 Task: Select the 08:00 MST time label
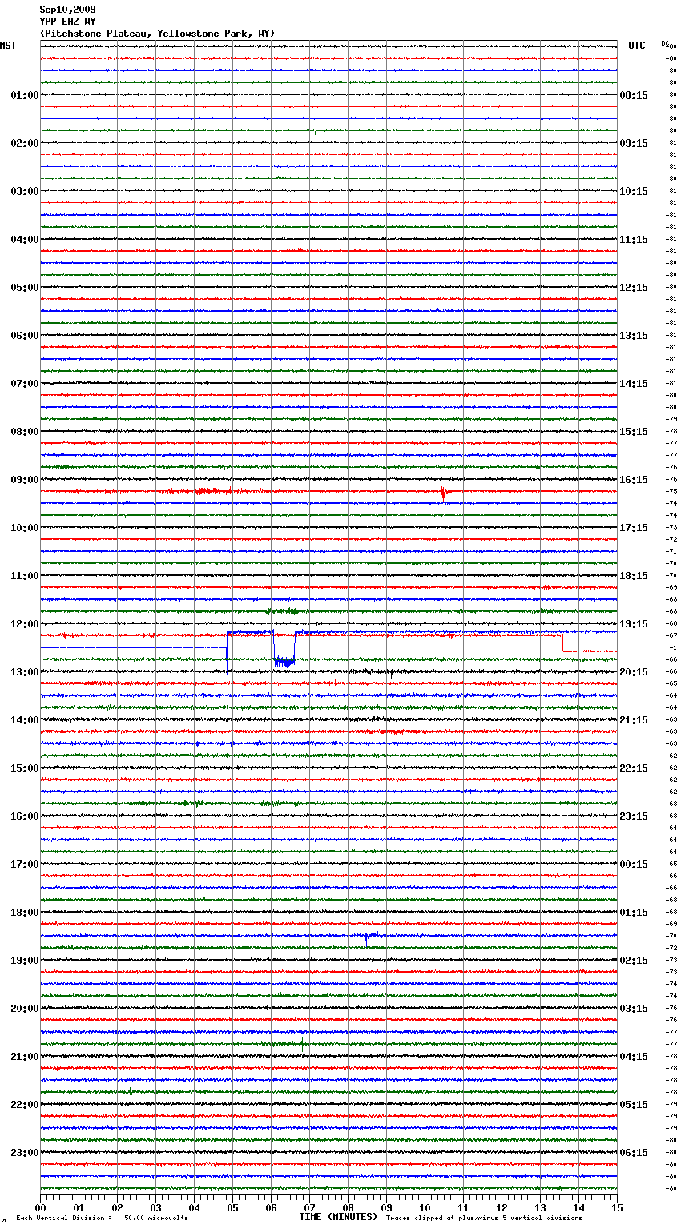click(25, 432)
